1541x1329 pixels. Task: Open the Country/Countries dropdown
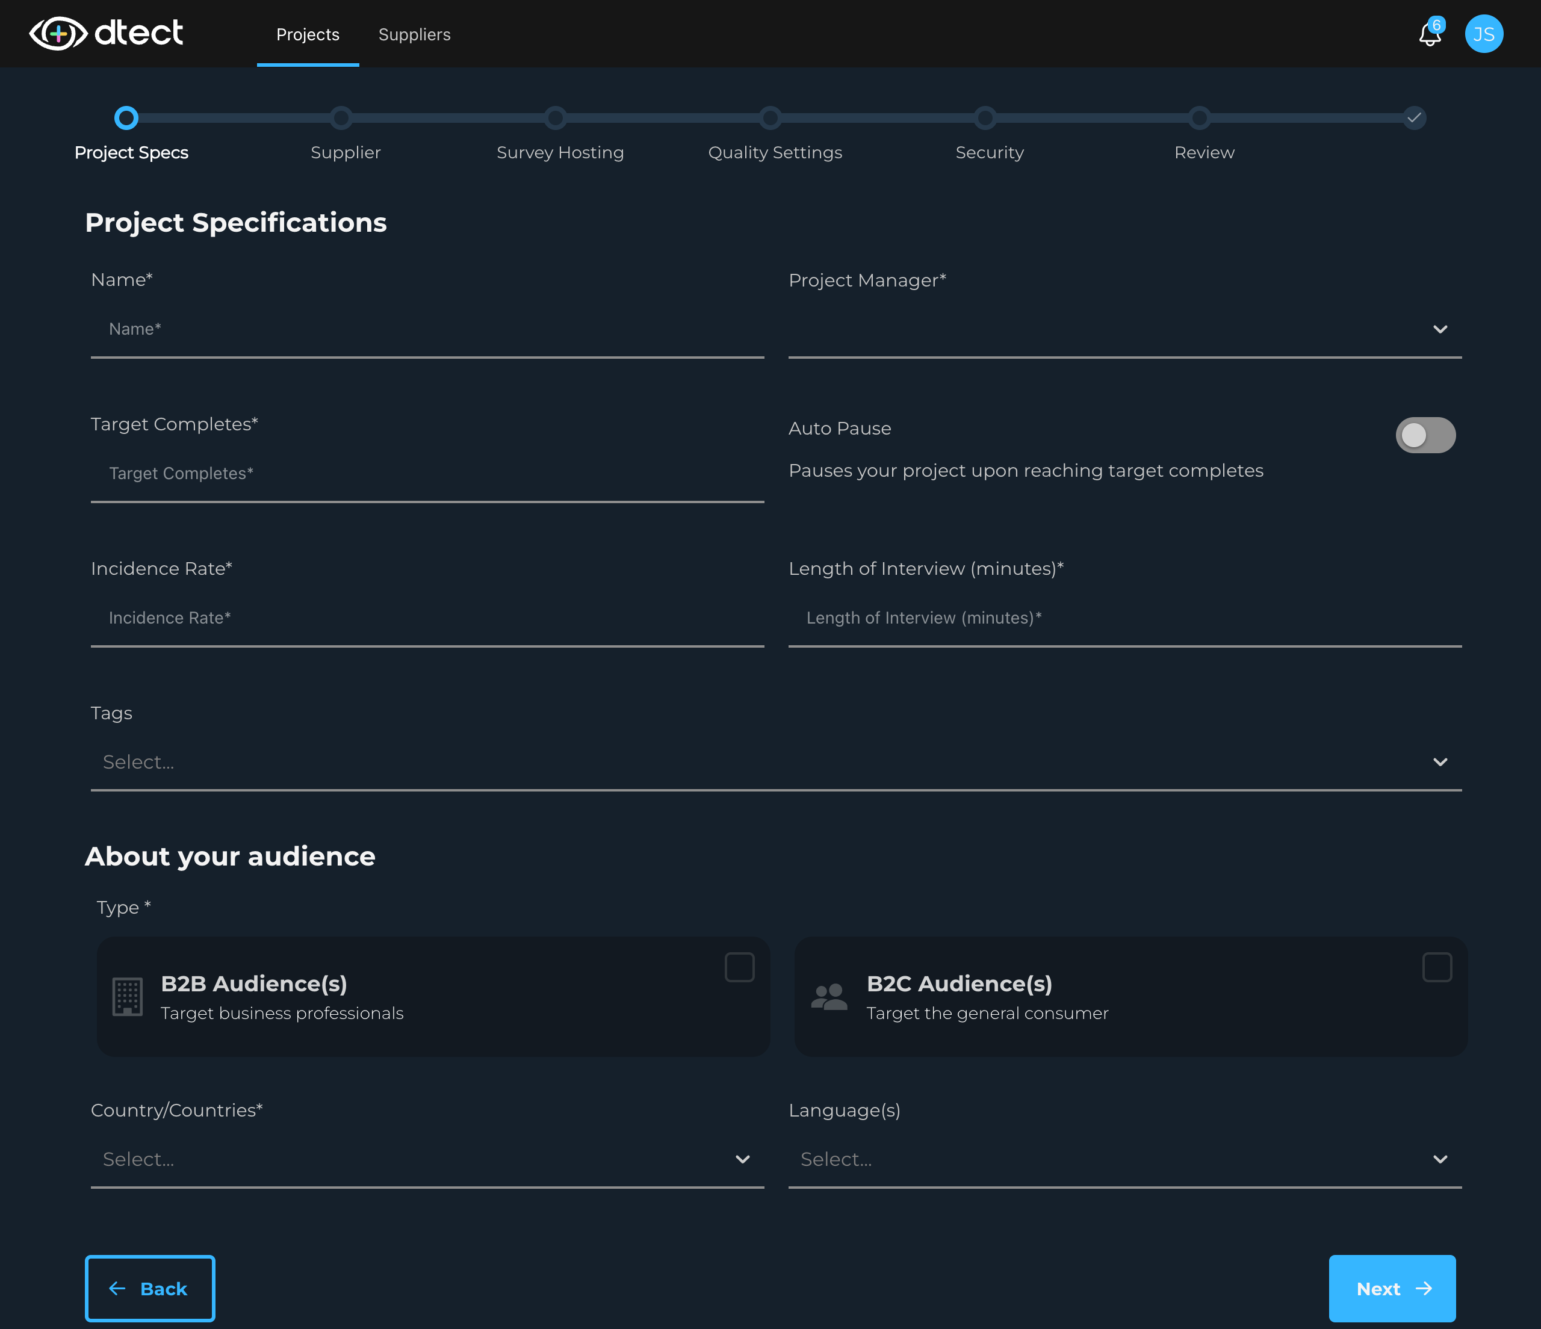pyautogui.click(x=427, y=1159)
